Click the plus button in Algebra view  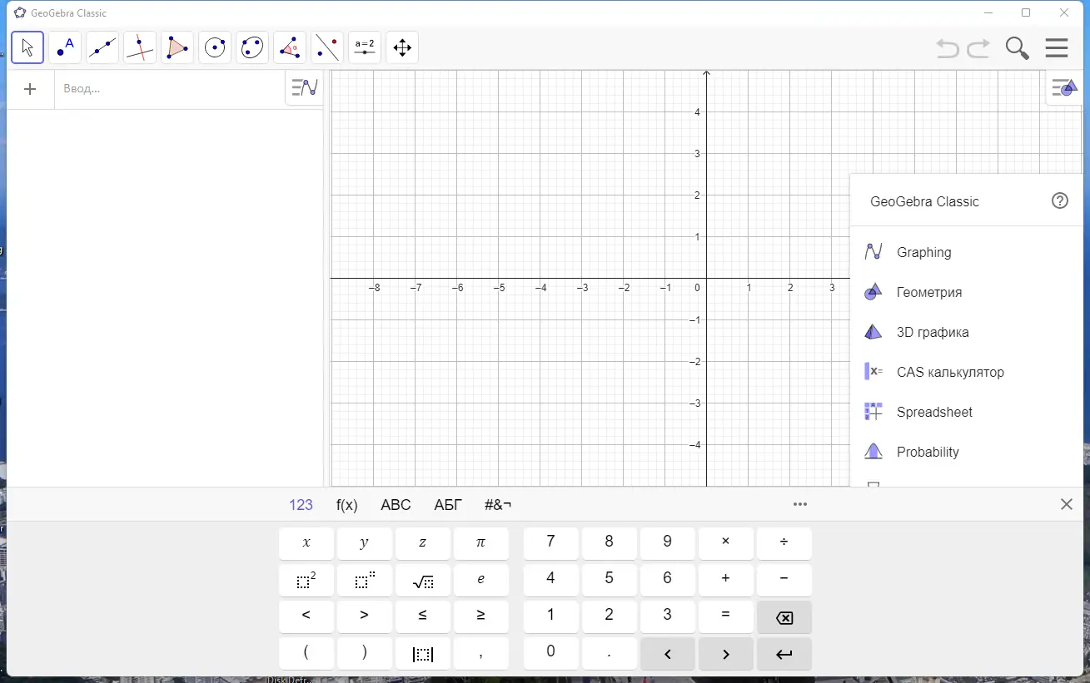[30, 89]
